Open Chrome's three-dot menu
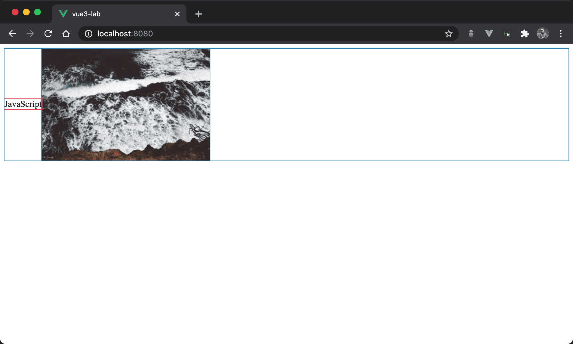 [x=560, y=34]
